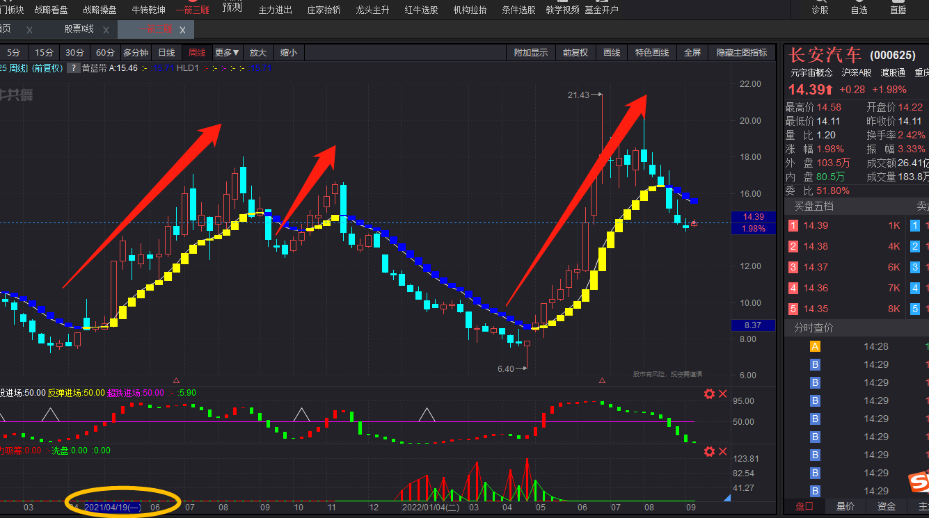Close the upper indicator panel with red X
929x518 pixels.
(x=723, y=394)
